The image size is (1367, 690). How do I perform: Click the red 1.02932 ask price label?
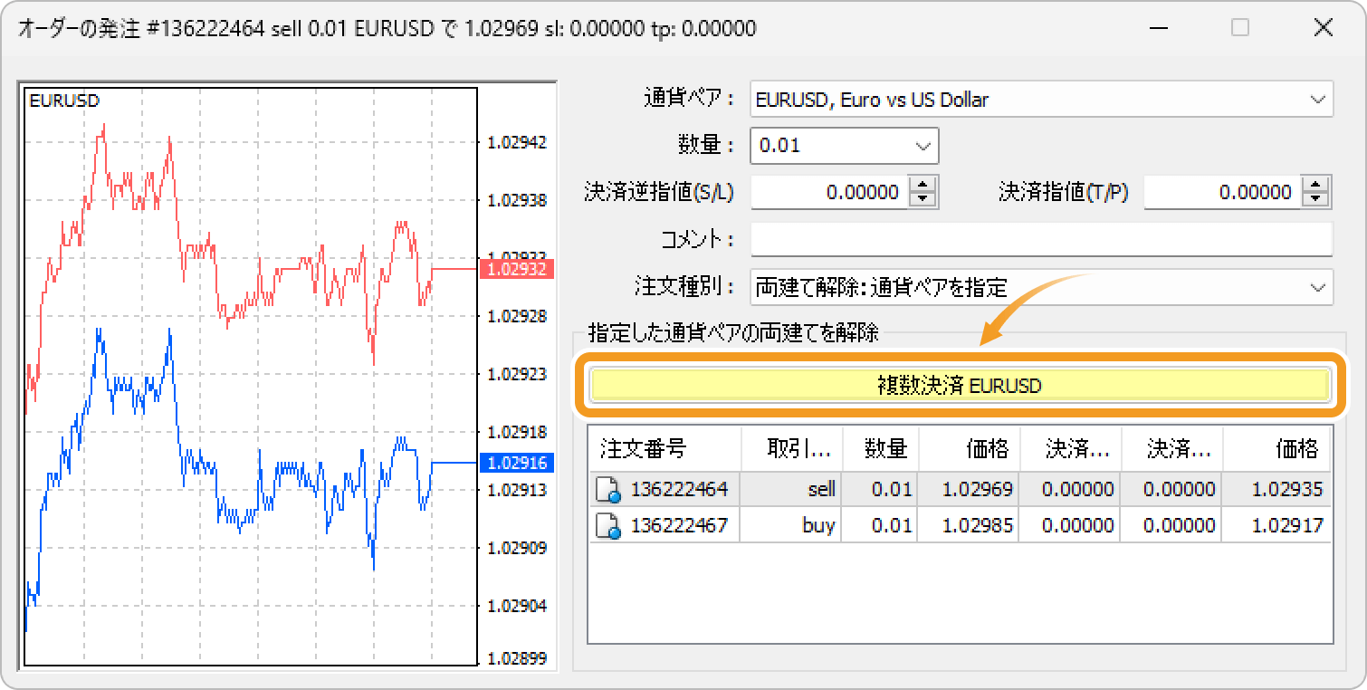click(515, 270)
